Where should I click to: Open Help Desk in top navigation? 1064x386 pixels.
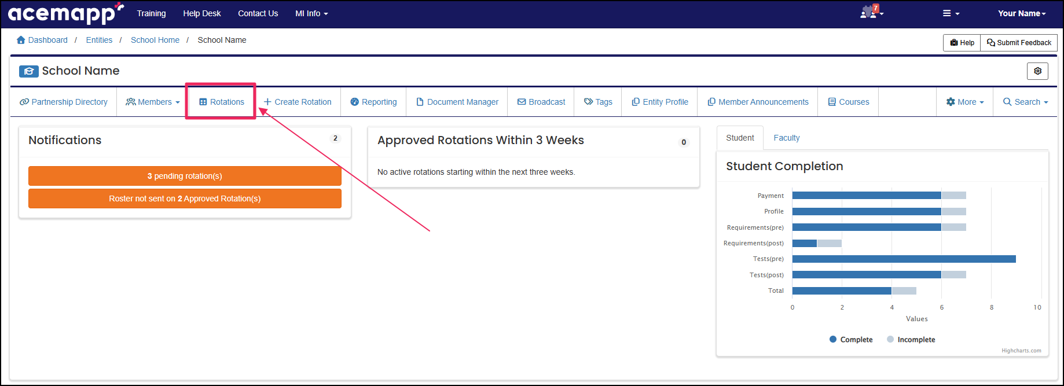coord(202,13)
